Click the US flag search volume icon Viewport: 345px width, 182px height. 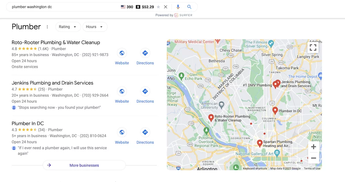click(x=123, y=7)
